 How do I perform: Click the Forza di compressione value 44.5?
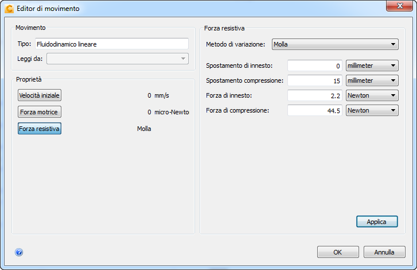coord(314,110)
